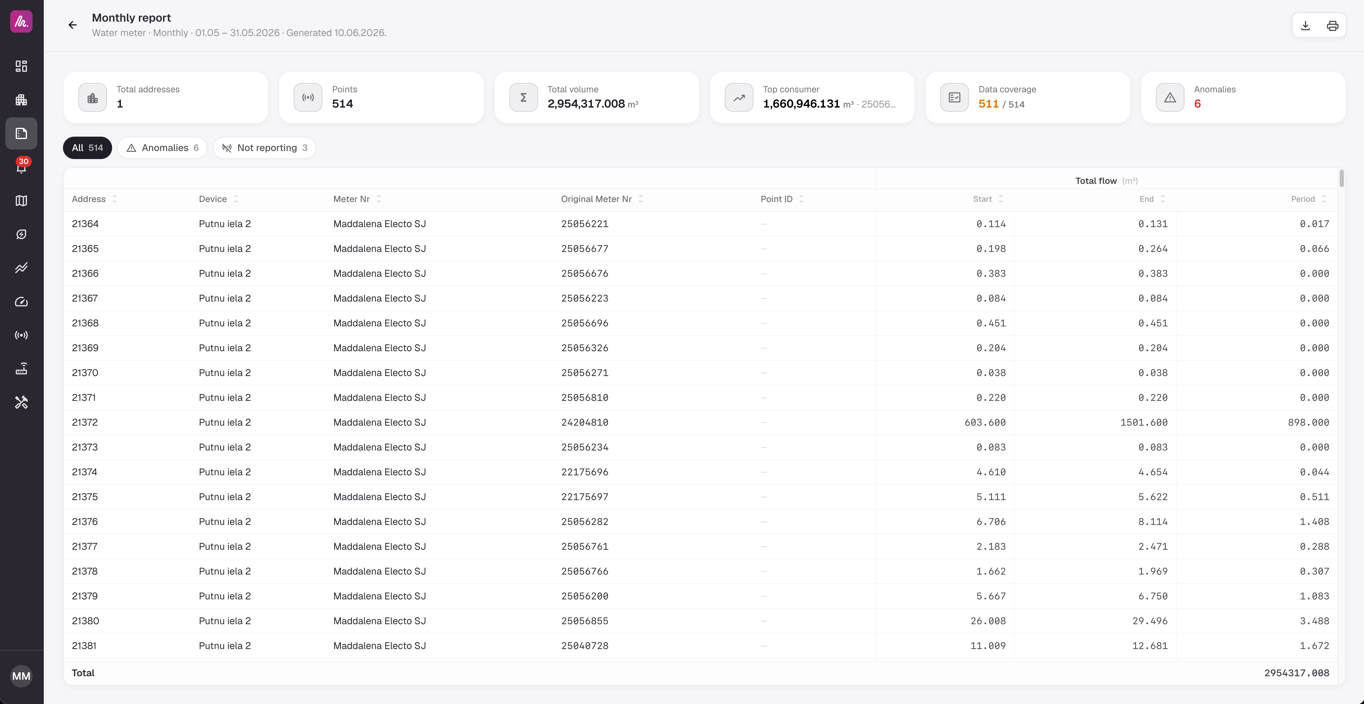Screen dimensions: 1364x704
Task: Open the radio signal sensors icon in sidebar
Action: point(21,335)
